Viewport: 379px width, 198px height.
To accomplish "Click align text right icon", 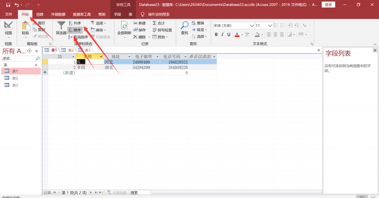I will (281, 34).
